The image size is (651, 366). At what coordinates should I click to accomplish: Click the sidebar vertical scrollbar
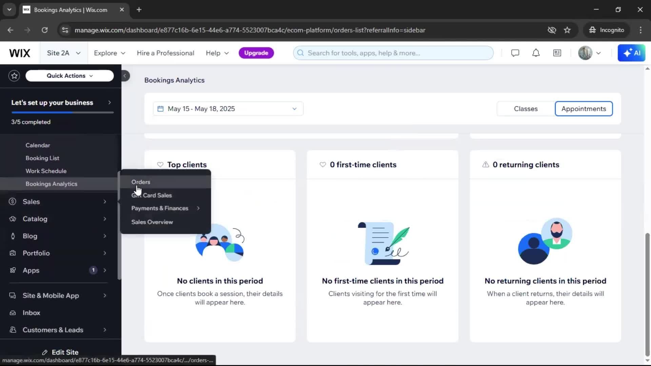[119, 225]
